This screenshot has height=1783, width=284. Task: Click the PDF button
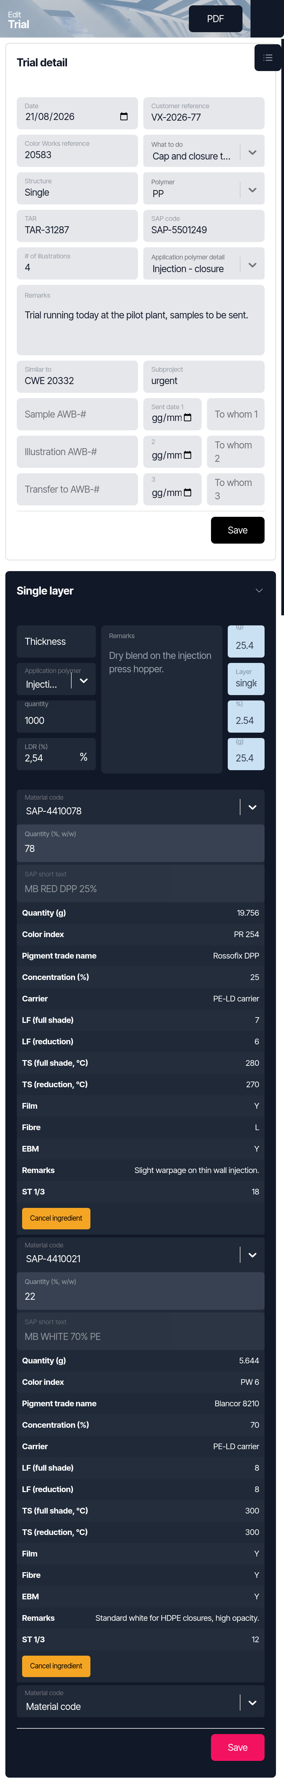coord(216,19)
